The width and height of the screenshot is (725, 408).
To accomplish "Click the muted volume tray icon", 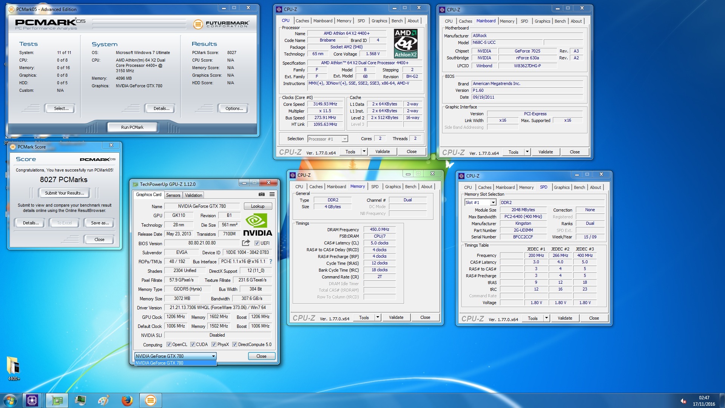I will pos(683,401).
